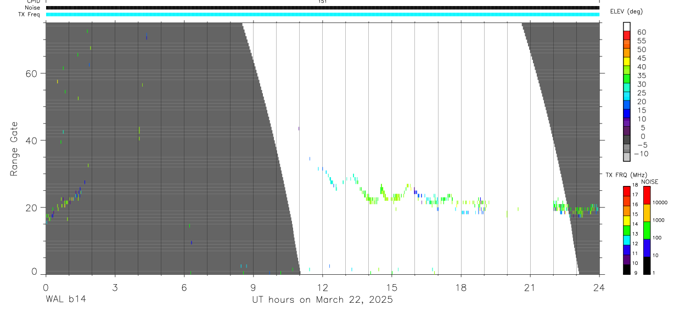Click the '45' value in ELEV legend
The image size is (674, 311).
[641, 58]
